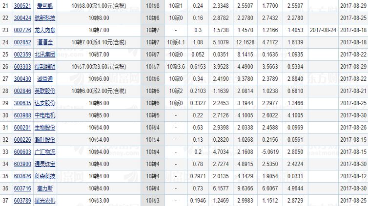Open stock name link 瀚叶股份
Screen dimensions: 368x206
(x=45, y=140)
